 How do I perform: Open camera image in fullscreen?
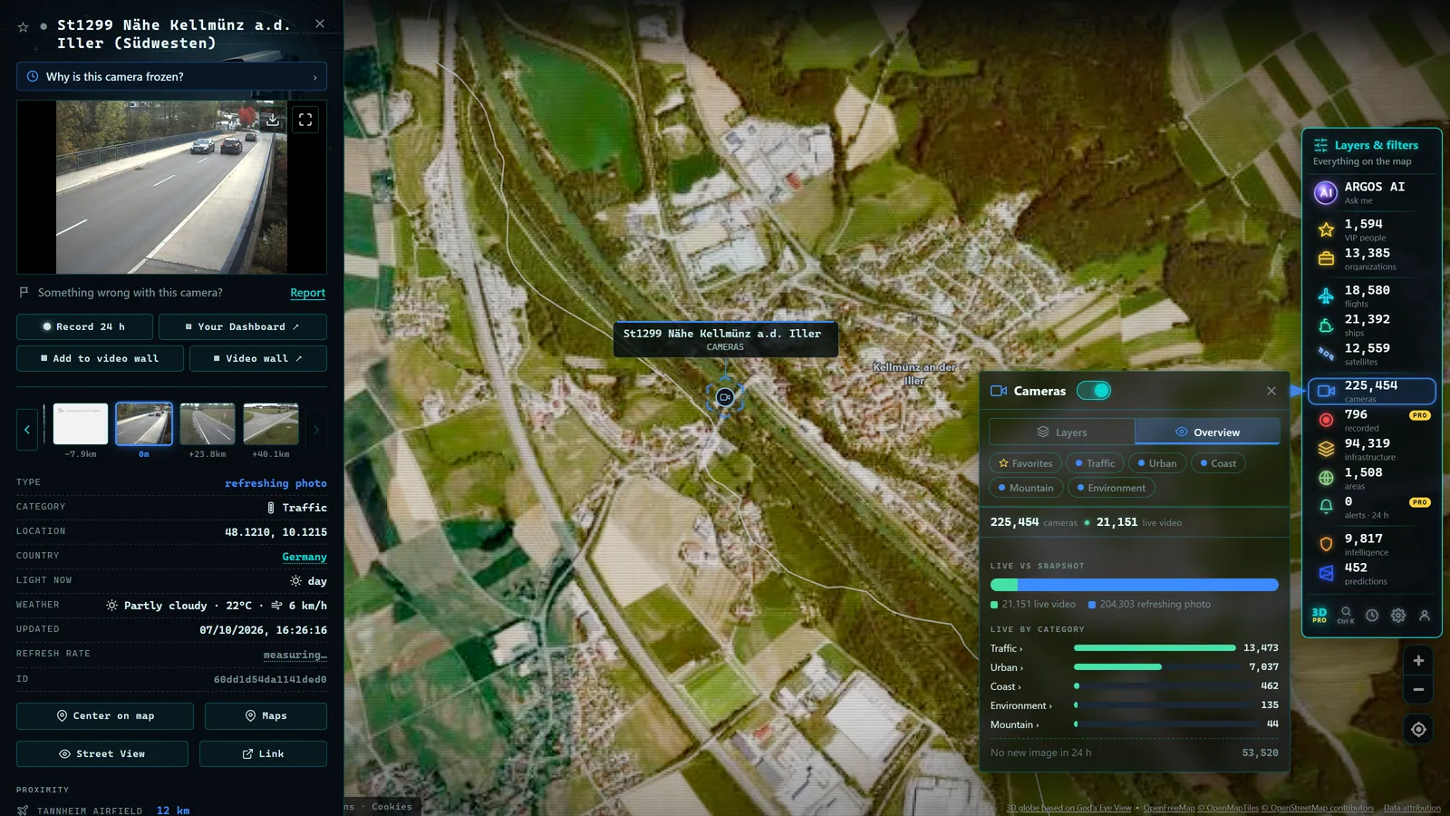click(305, 120)
